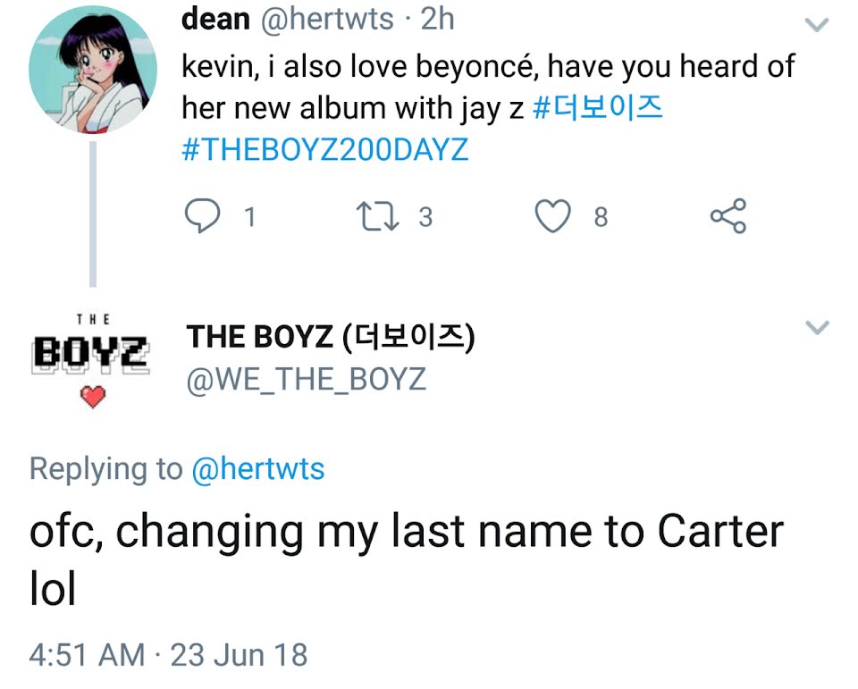Open THE BOYZ logo profile avatar
This screenshot has width=858, height=689.
[x=91, y=360]
